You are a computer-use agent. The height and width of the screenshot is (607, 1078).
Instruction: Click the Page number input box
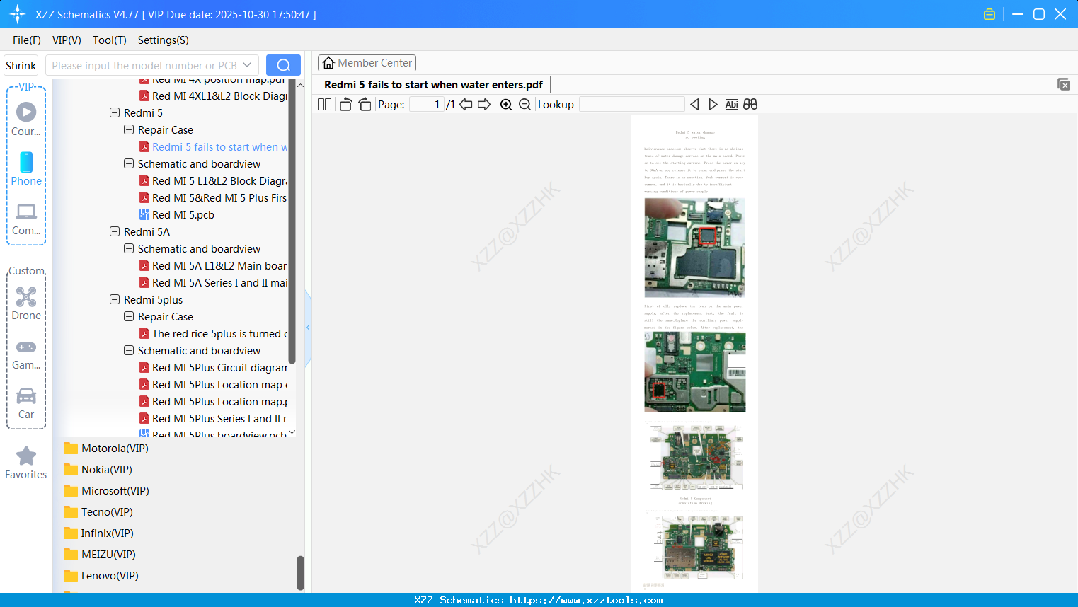coord(427,105)
